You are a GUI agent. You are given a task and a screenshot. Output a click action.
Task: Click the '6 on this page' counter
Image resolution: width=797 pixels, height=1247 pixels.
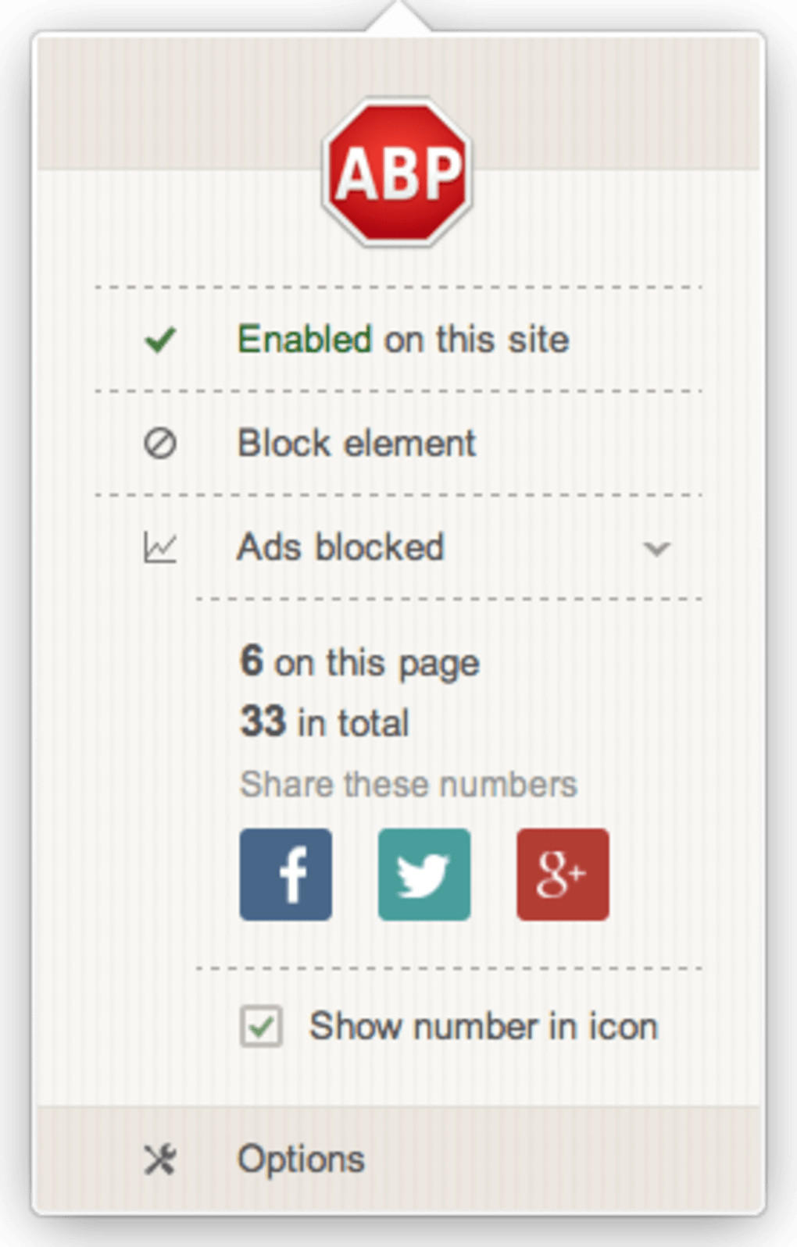coord(359,662)
